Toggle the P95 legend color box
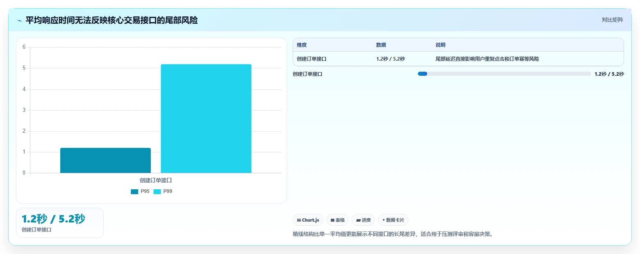Image resolution: width=640 pixels, height=254 pixels. (134, 192)
